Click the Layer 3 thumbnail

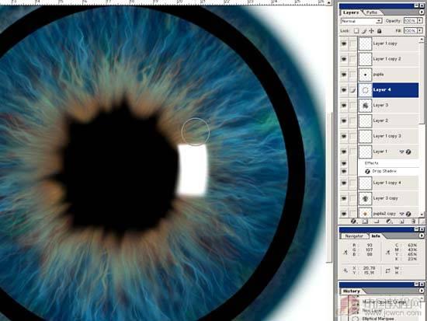(x=365, y=105)
